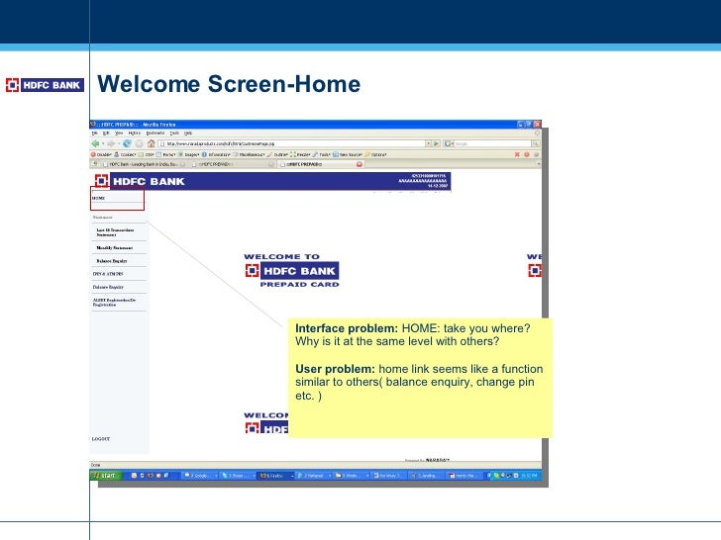Click the red X error icon in developer toolbar

(517, 154)
